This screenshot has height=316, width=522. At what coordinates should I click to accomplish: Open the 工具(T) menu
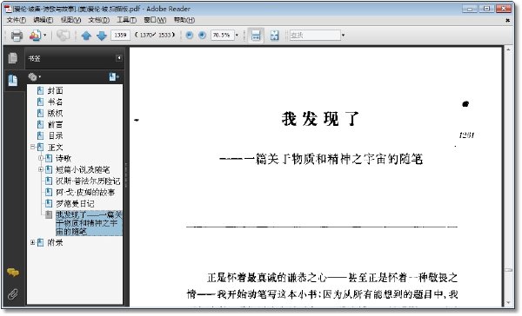pos(126,20)
